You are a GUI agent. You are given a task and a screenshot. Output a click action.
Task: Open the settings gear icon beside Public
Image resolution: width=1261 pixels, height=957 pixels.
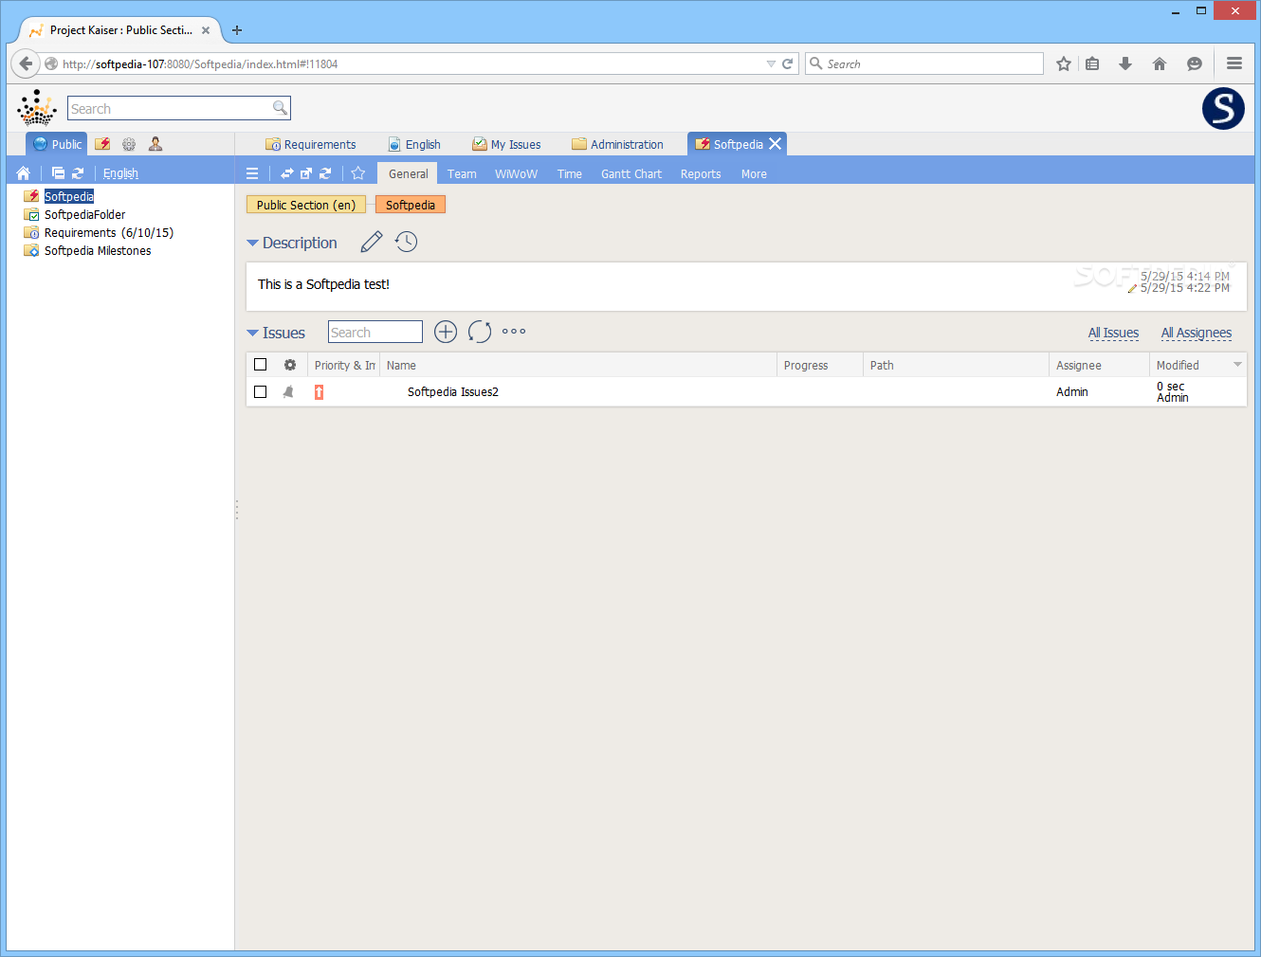129,144
